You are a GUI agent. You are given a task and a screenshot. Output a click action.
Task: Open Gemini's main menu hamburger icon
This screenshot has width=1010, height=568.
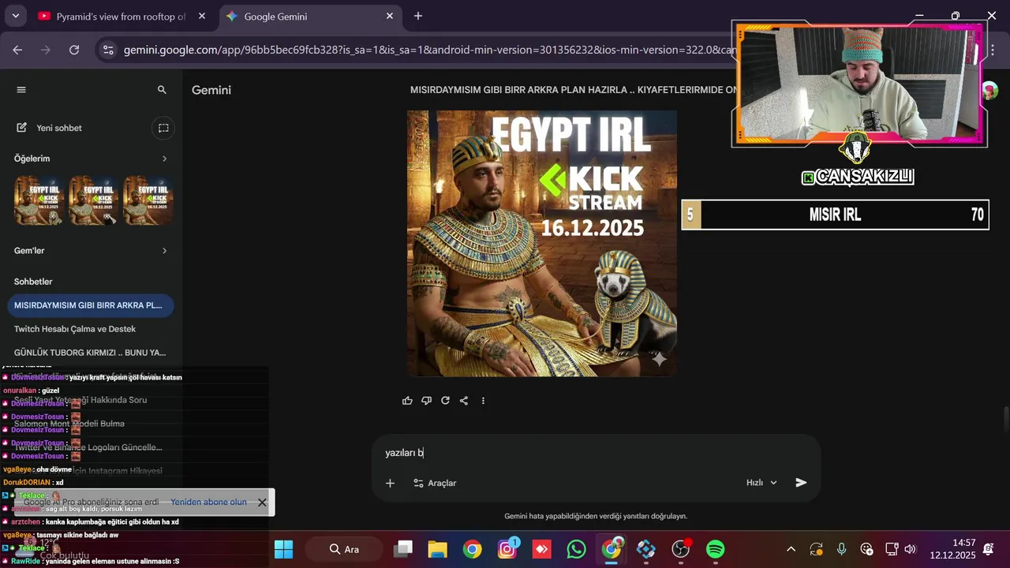pyautogui.click(x=21, y=90)
